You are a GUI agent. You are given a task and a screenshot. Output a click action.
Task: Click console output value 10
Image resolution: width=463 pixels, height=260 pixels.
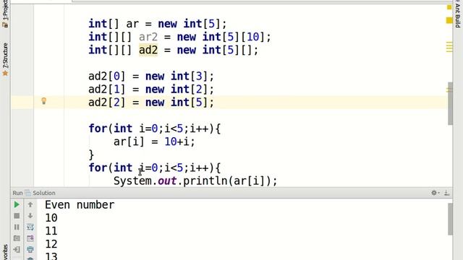coord(51,218)
